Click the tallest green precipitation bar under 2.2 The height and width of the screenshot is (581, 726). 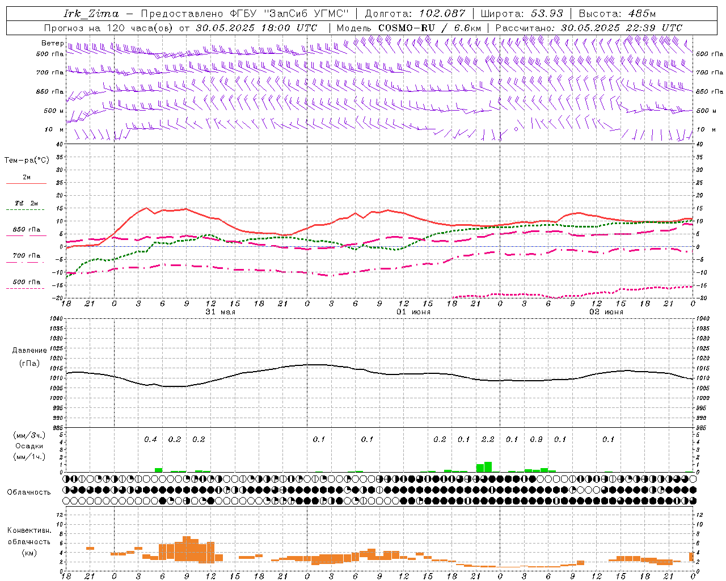click(488, 467)
